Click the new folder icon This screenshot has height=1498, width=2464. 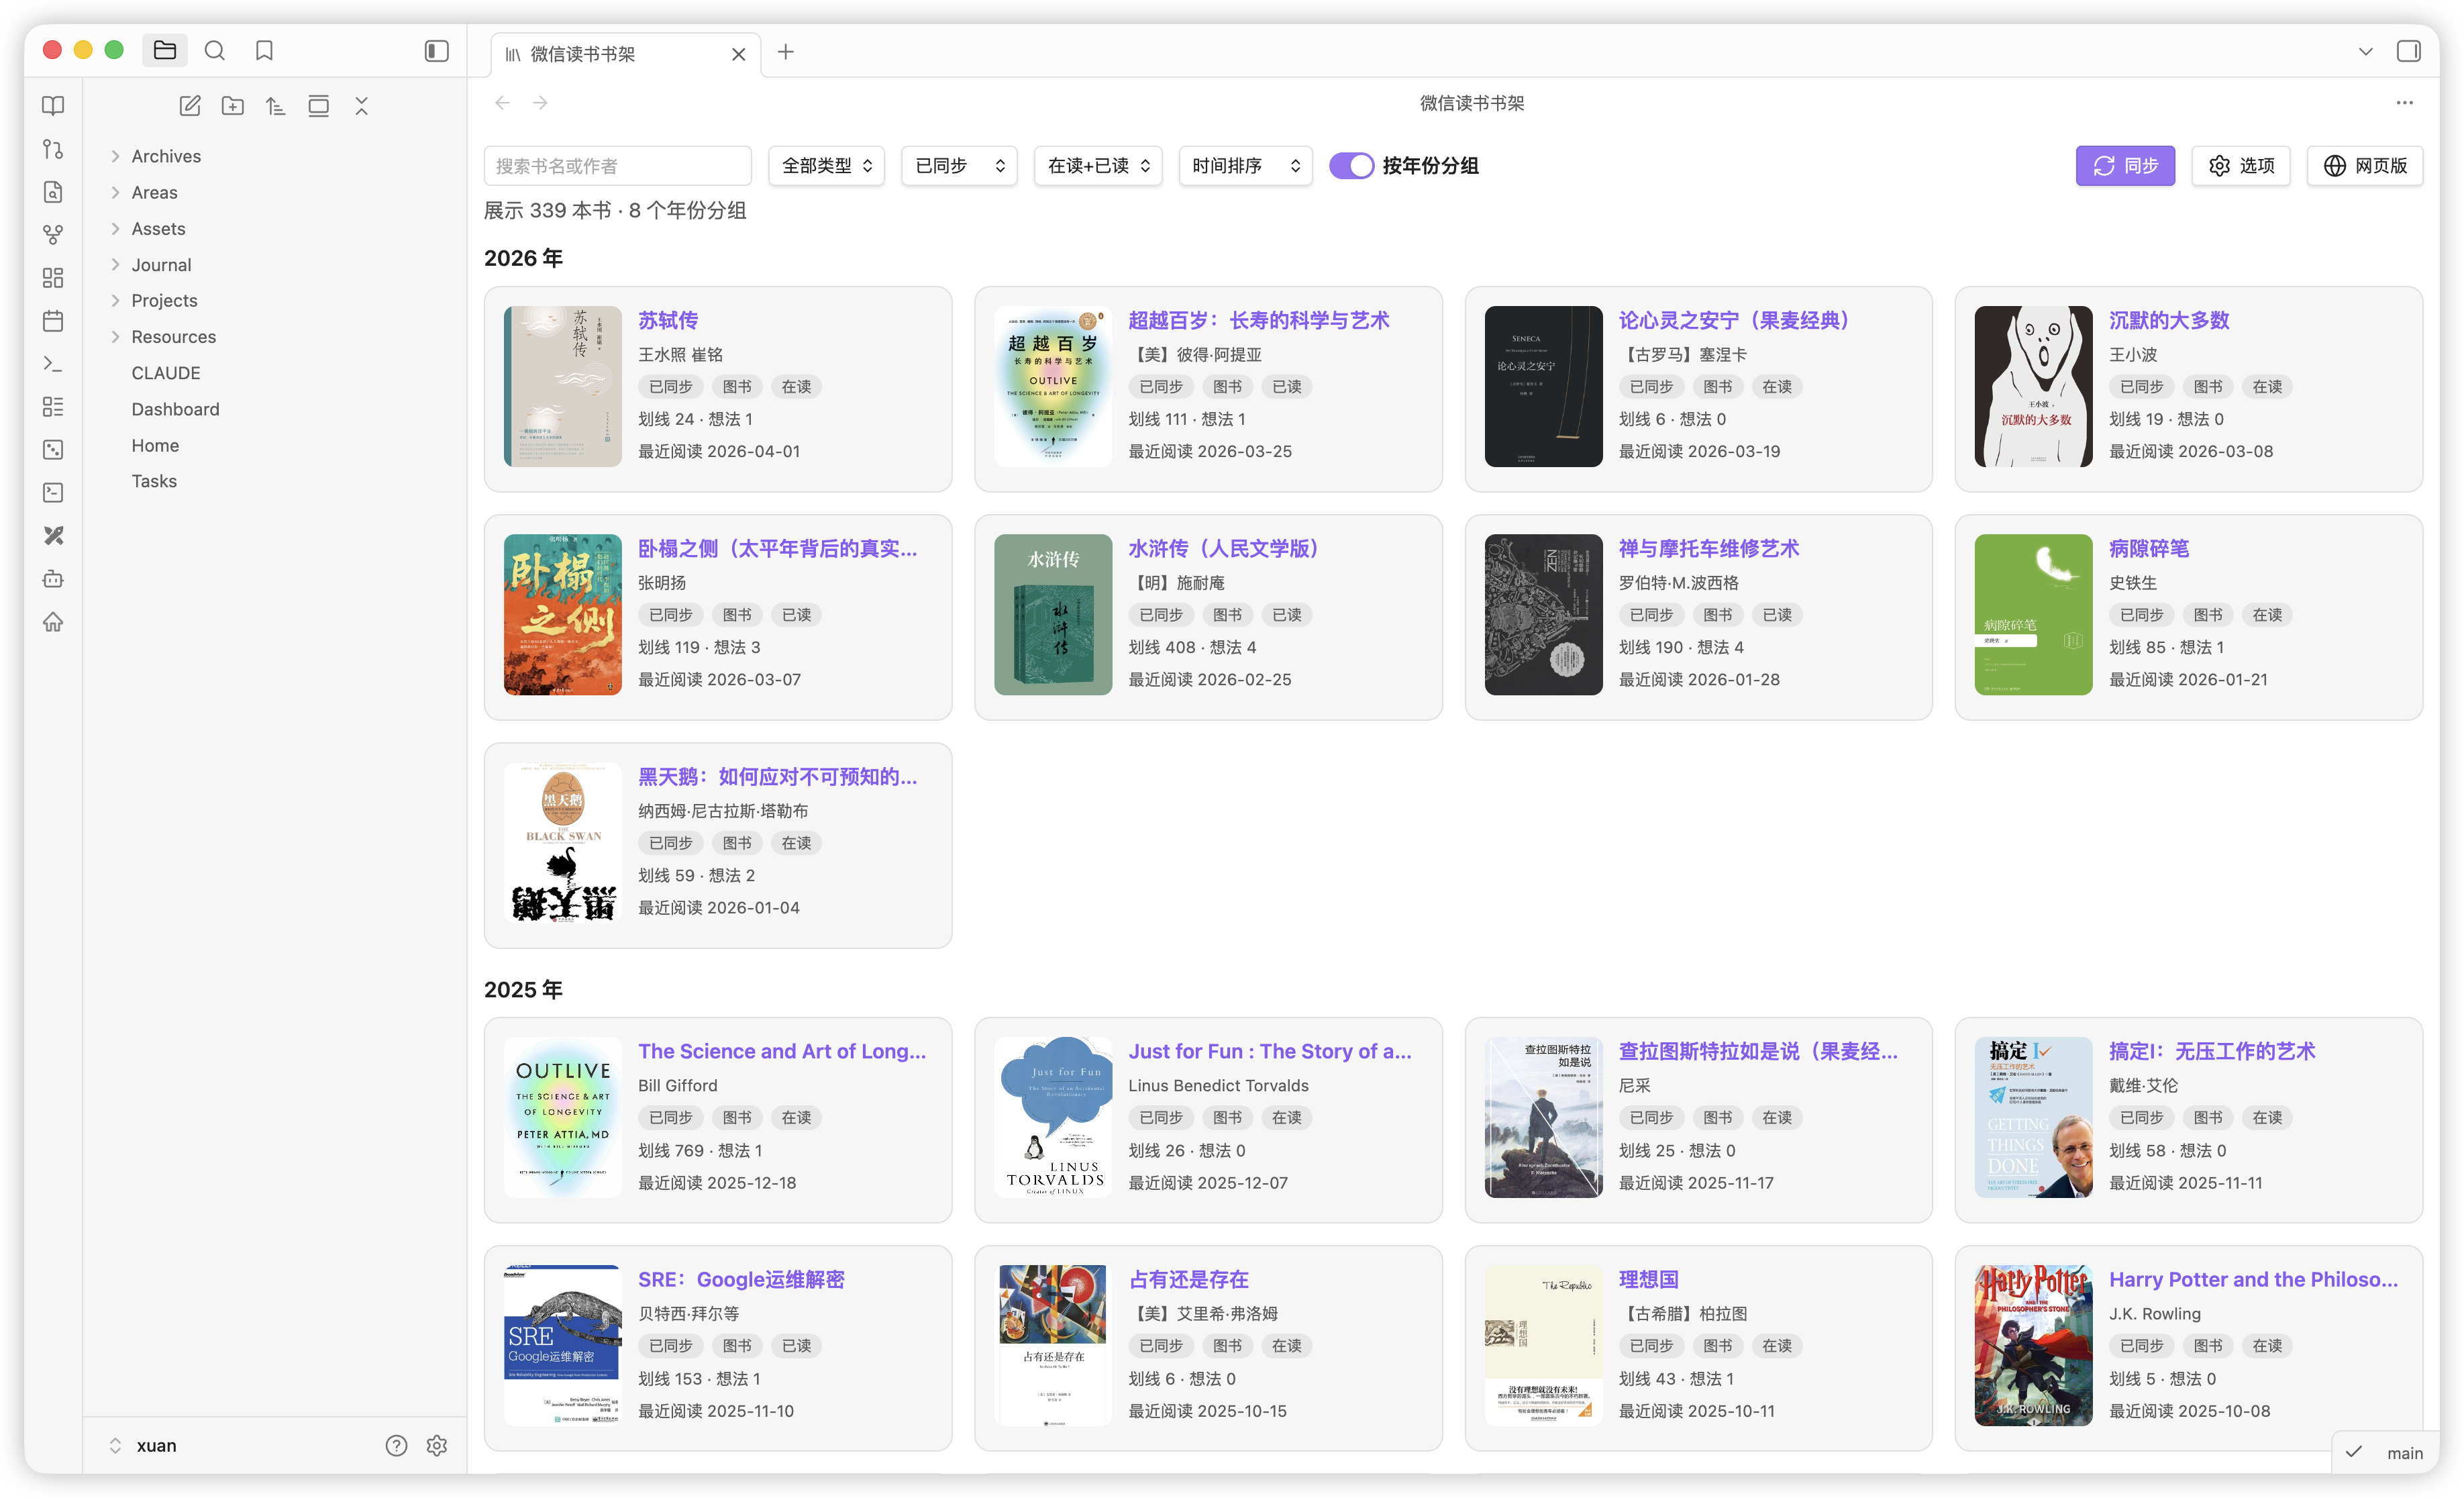pos(233,106)
